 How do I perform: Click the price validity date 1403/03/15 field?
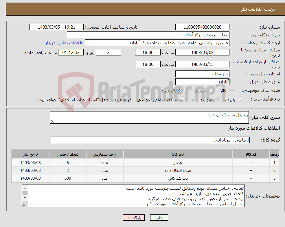point(202,64)
